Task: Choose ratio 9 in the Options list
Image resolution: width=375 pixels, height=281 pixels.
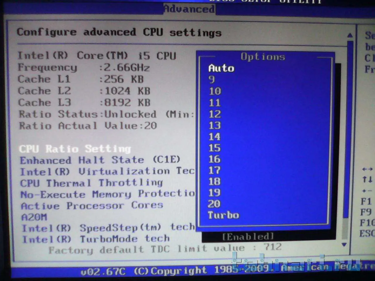Action: (212, 80)
